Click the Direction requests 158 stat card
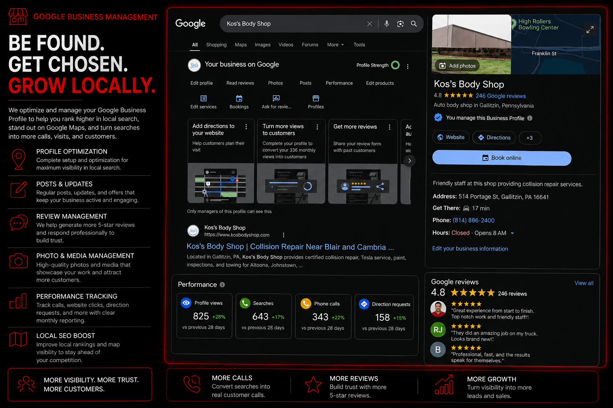Screen dimensions: 613x408 384,317
